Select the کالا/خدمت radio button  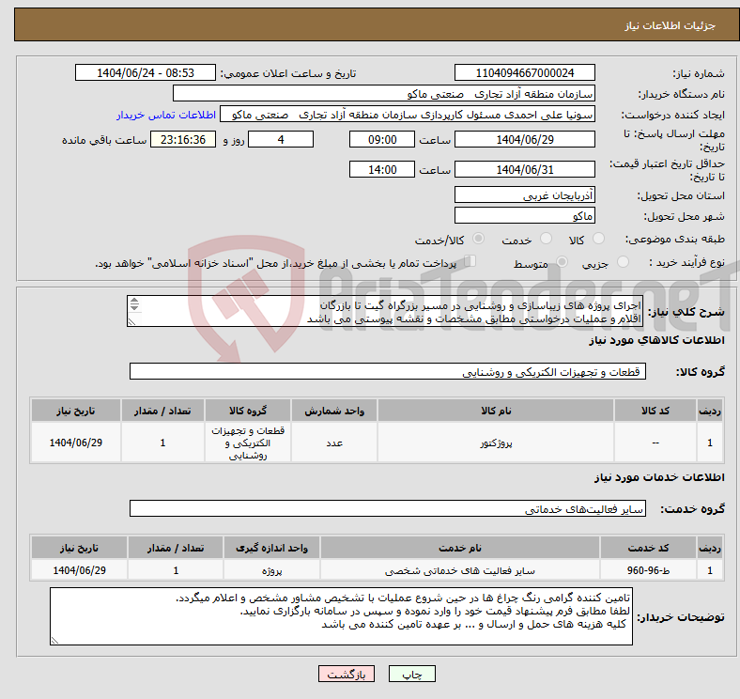[479, 239]
